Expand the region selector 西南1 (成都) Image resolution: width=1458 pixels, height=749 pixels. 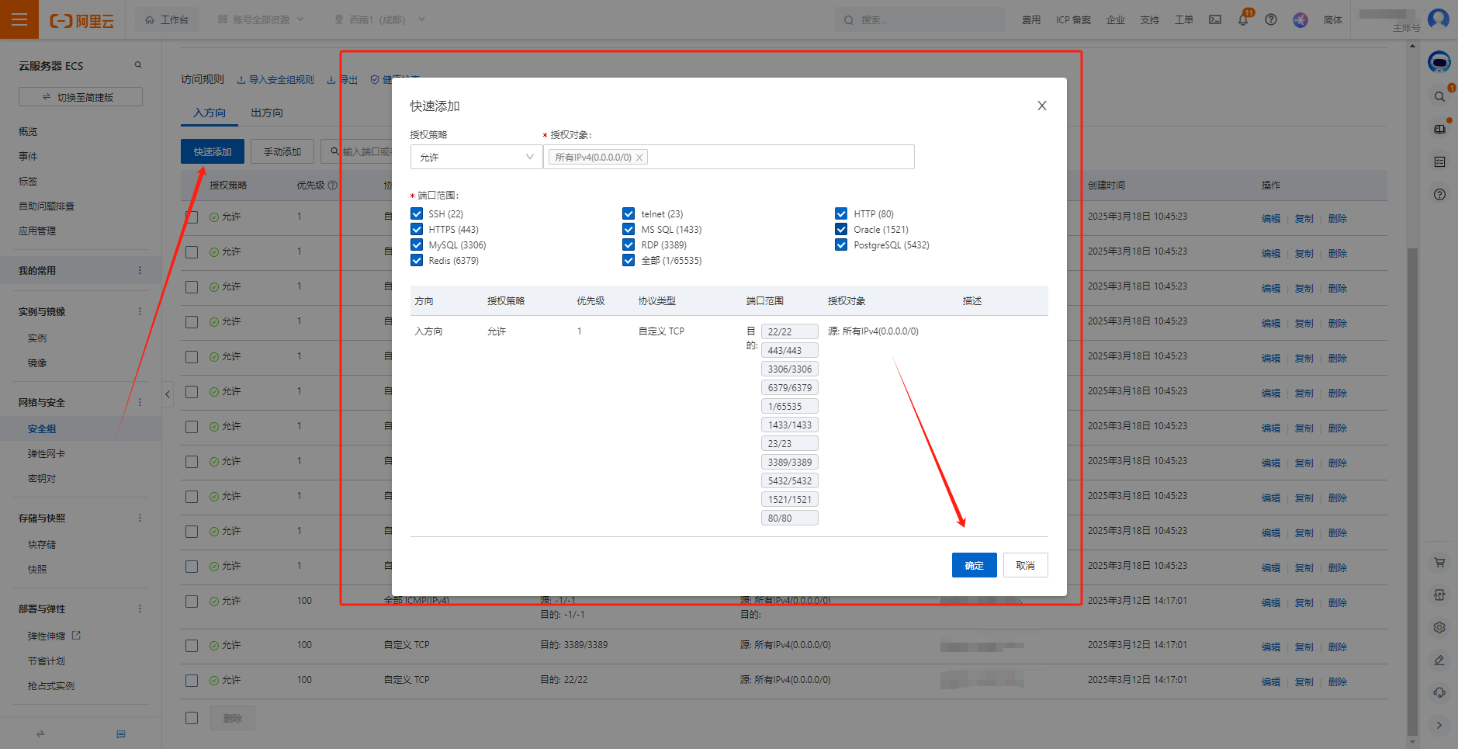[x=379, y=19]
